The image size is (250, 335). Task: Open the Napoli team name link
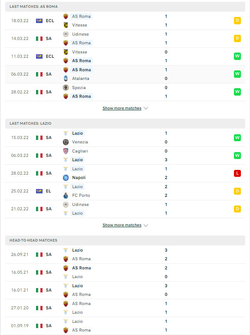click(79, 178)
